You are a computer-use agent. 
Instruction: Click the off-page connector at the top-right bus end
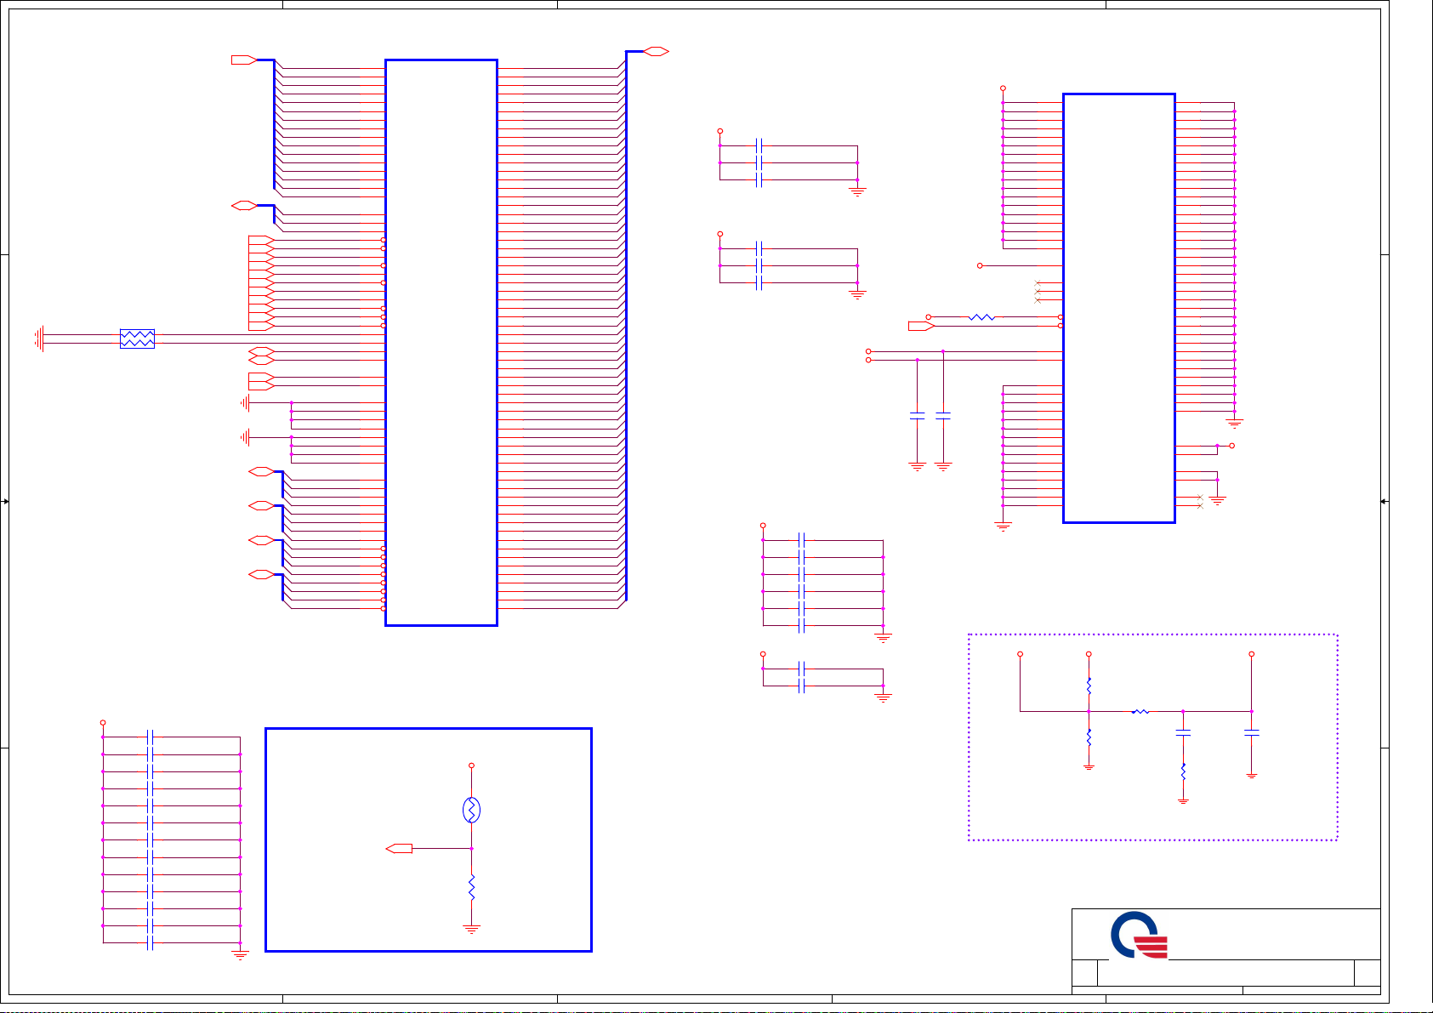click(656, 51)
